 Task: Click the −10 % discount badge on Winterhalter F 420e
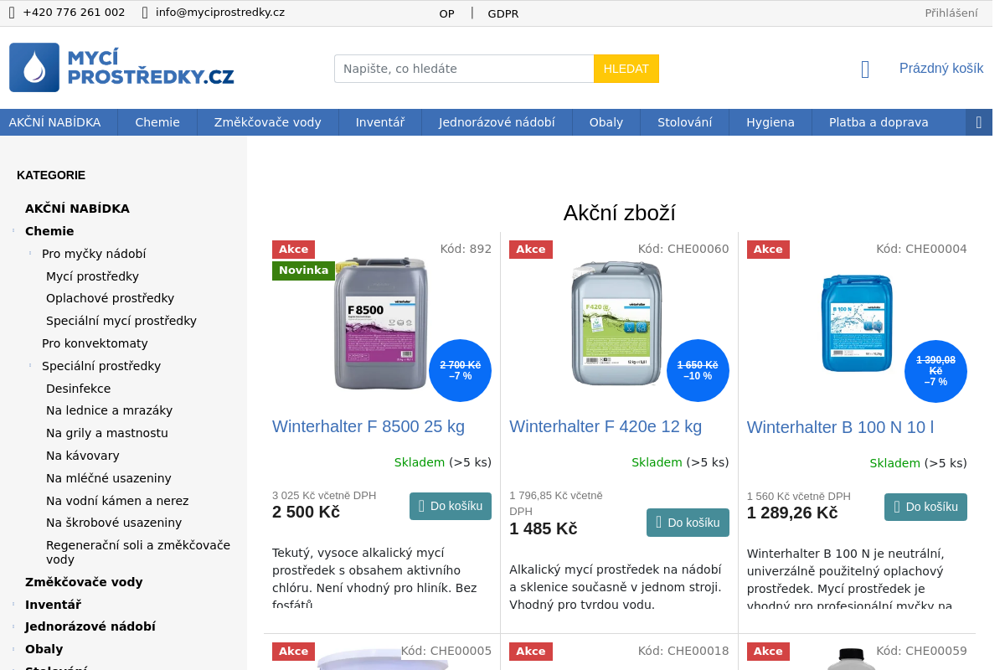click(x=698, y=371)
